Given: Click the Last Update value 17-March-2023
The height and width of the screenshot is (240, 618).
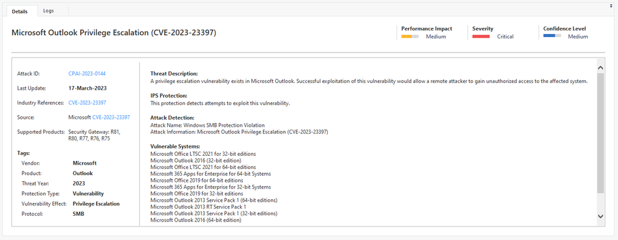Looking at the screenshot, I should 87,88.
